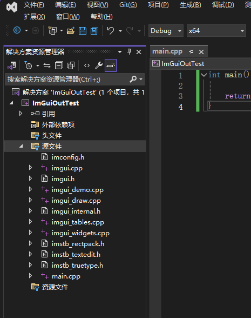Open Properties with the wrench icon
This screenshot has height=318, width=251.
point(99,65)
